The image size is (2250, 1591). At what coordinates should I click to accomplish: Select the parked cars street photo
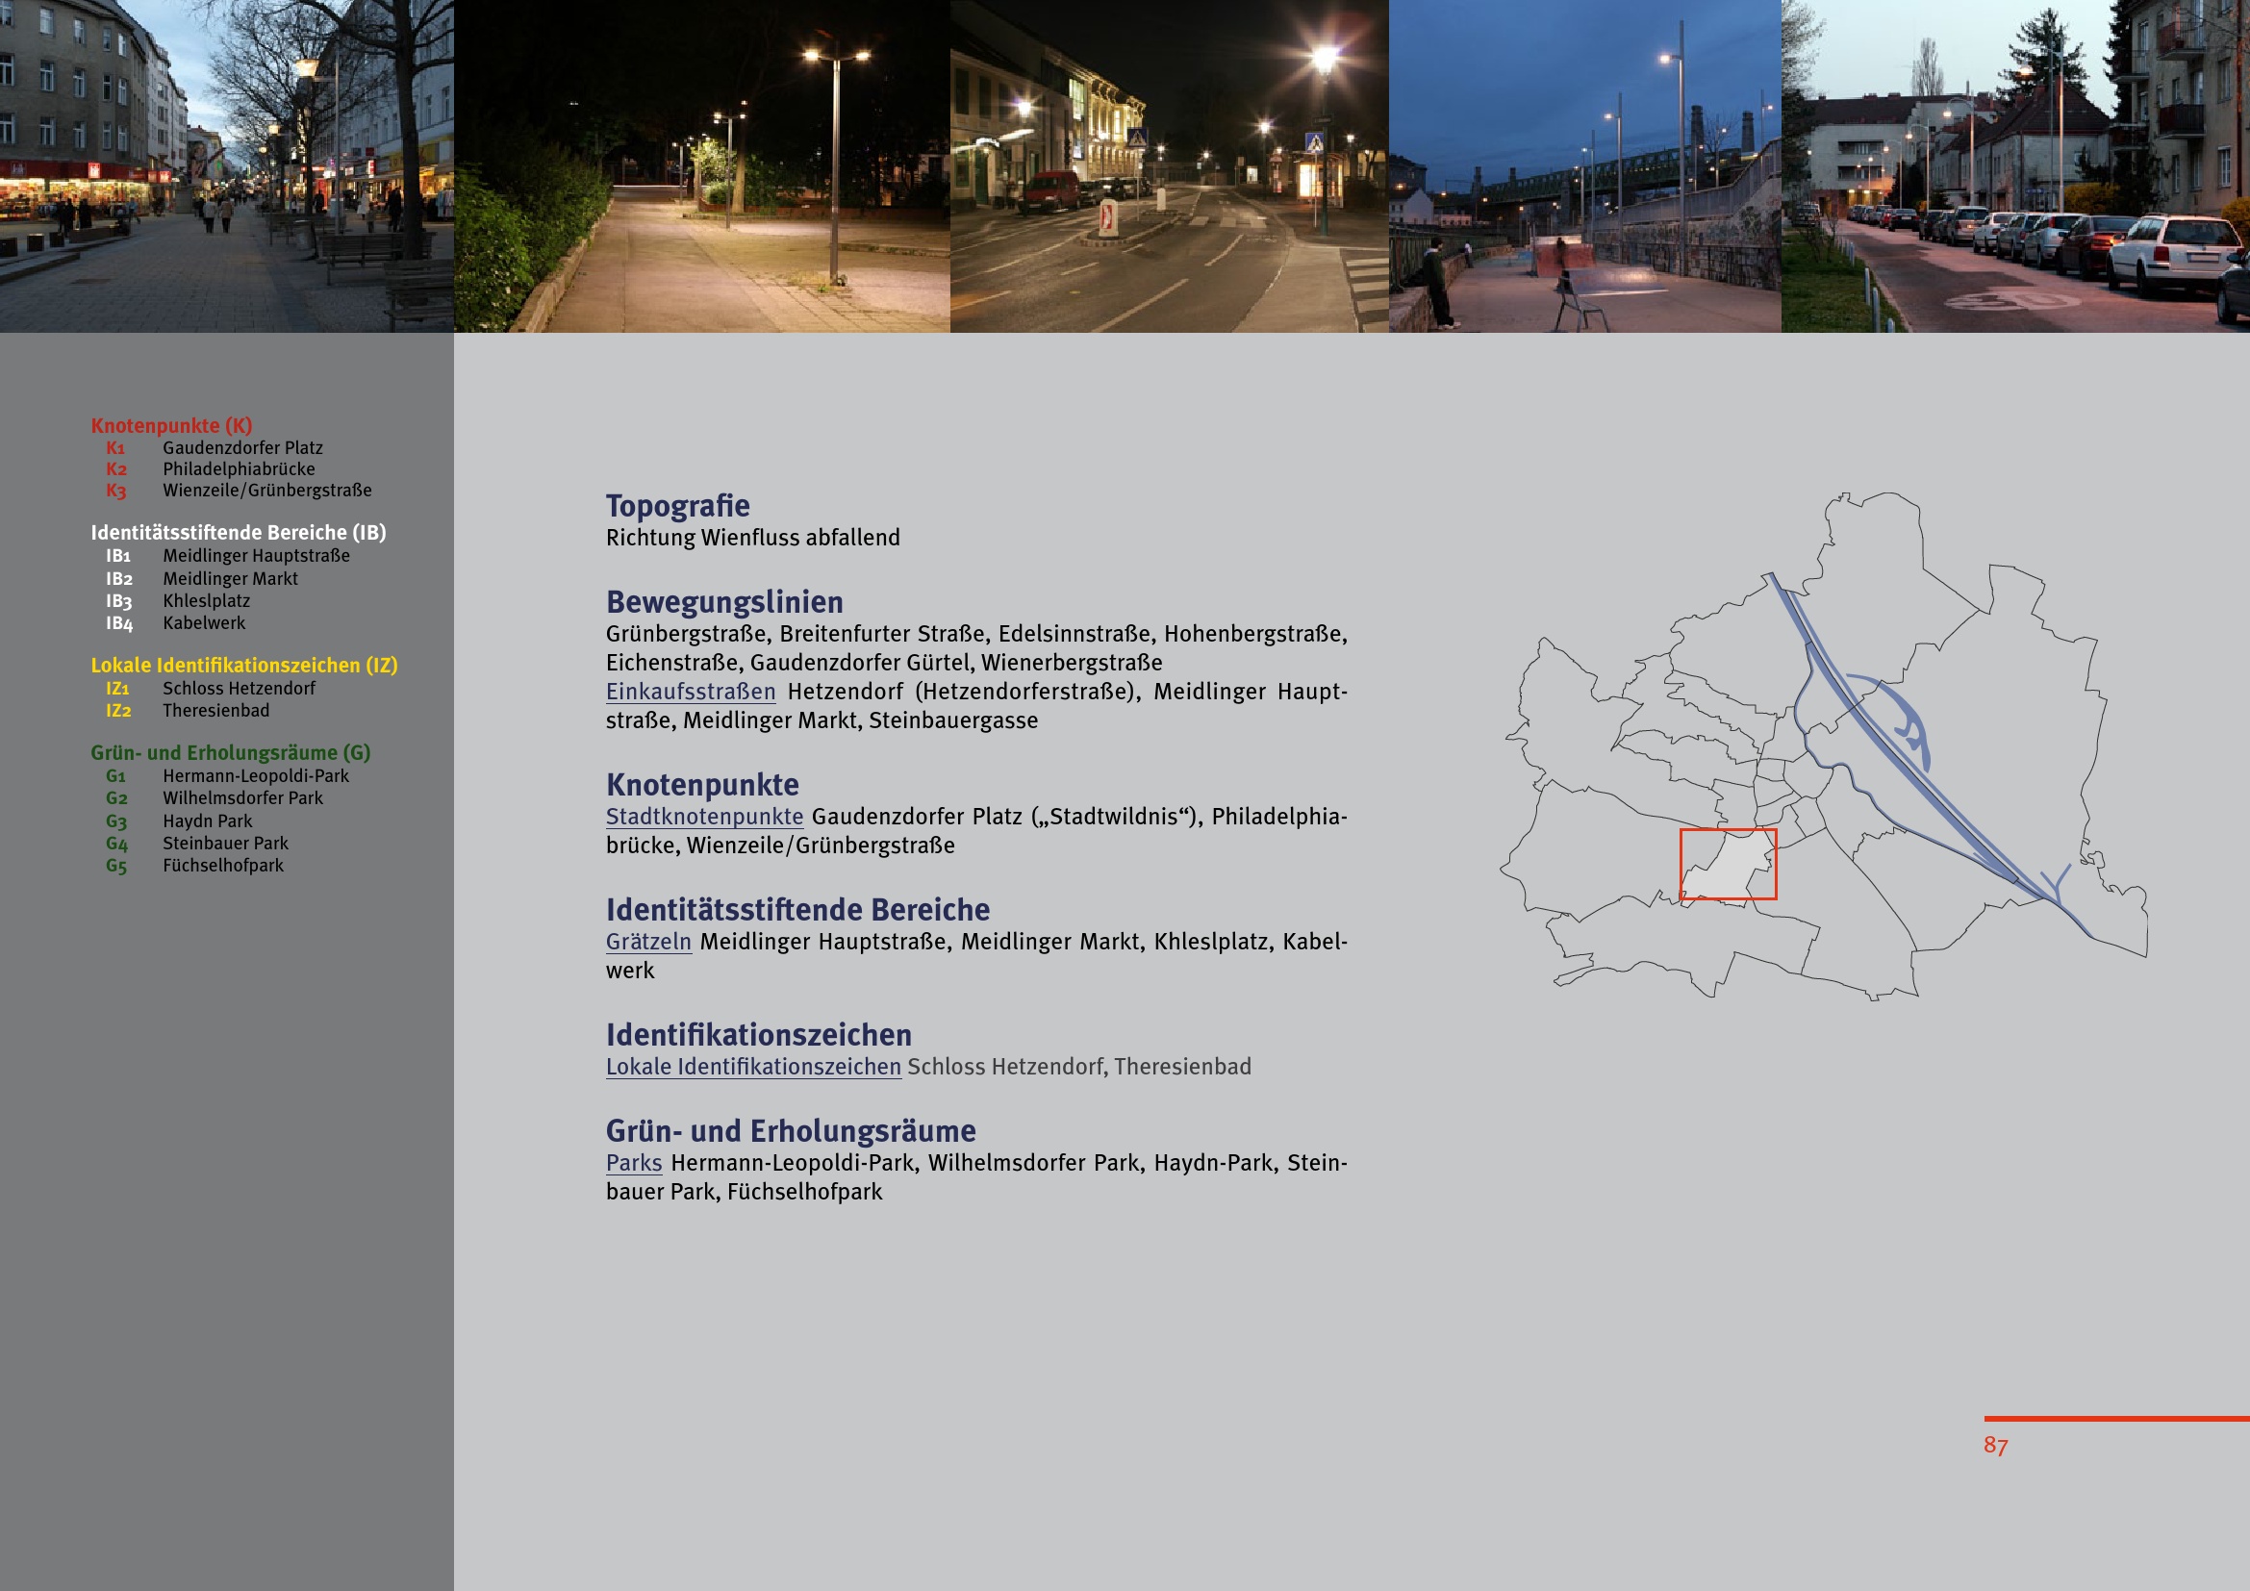[x=2015, y=165]
